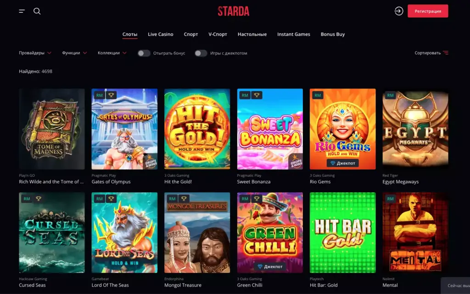Click RM badge on Egypt Megaways
The image size is (470, 294).
[390, 95]
